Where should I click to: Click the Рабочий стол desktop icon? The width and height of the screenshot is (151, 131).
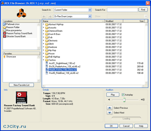click(x=5, y=24)
